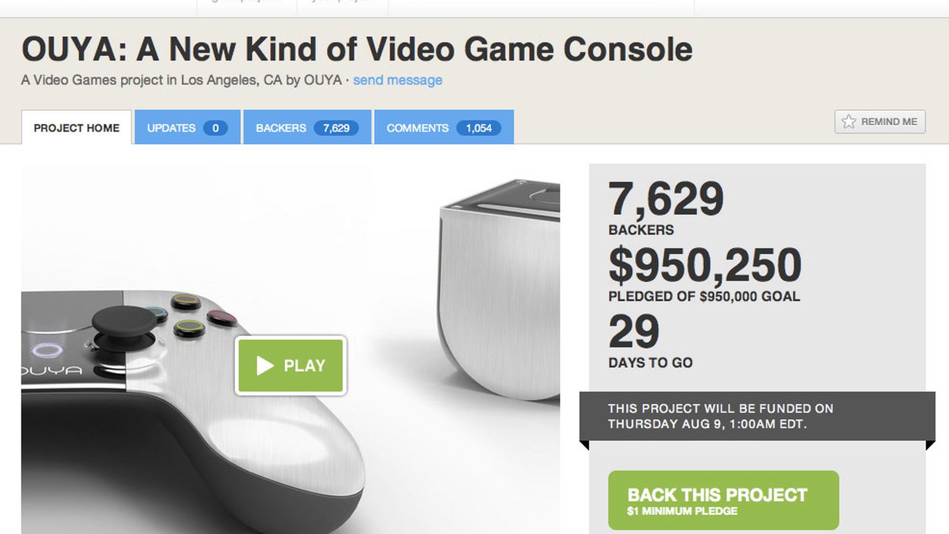Open the Comments tab
949x534 pixels.
coord(444,127)
